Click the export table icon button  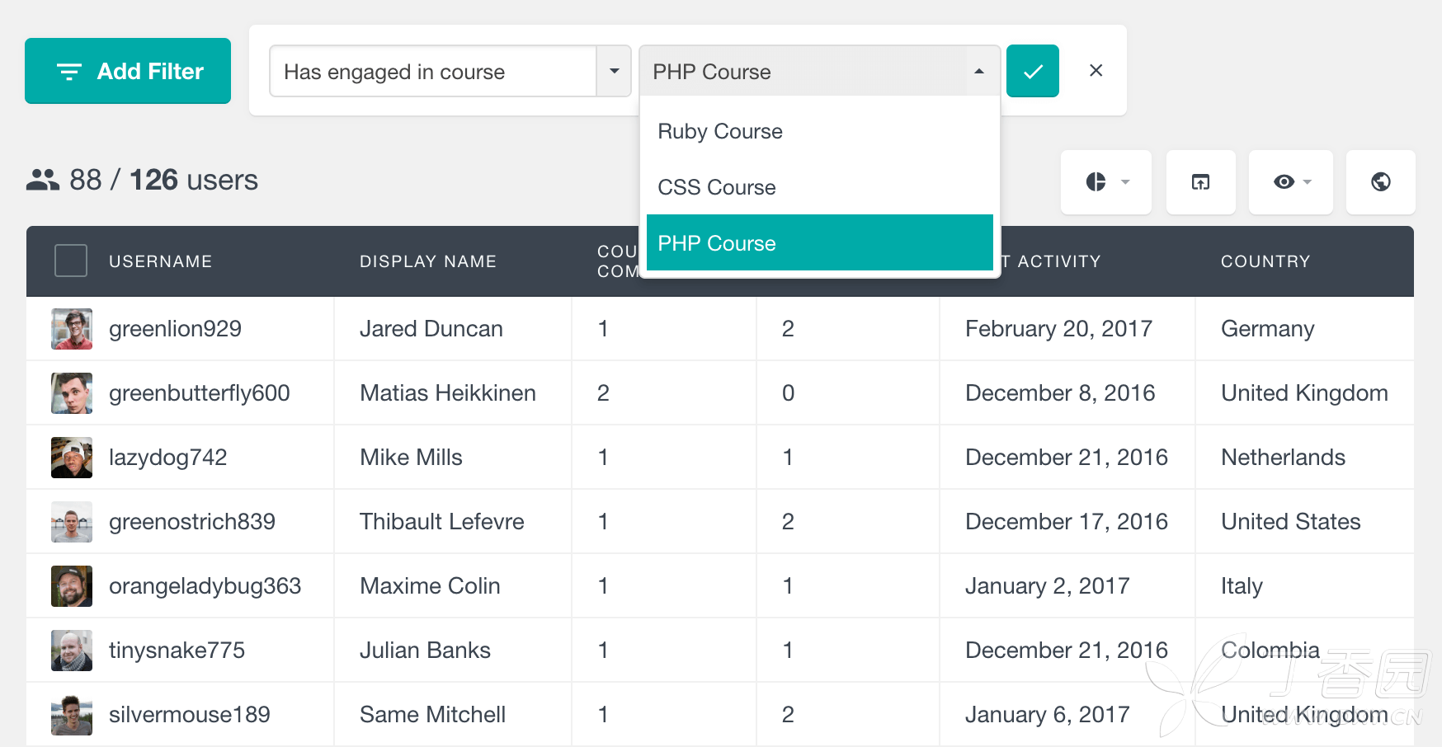[x=1200, y=182]
